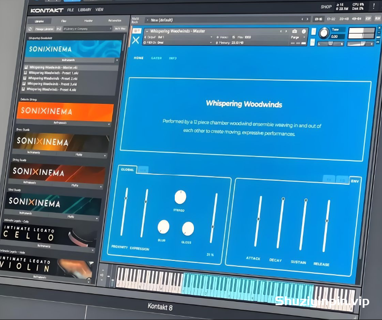Remove instrument with the small X button
Screen dimensions: 382x320
(380, 28)
